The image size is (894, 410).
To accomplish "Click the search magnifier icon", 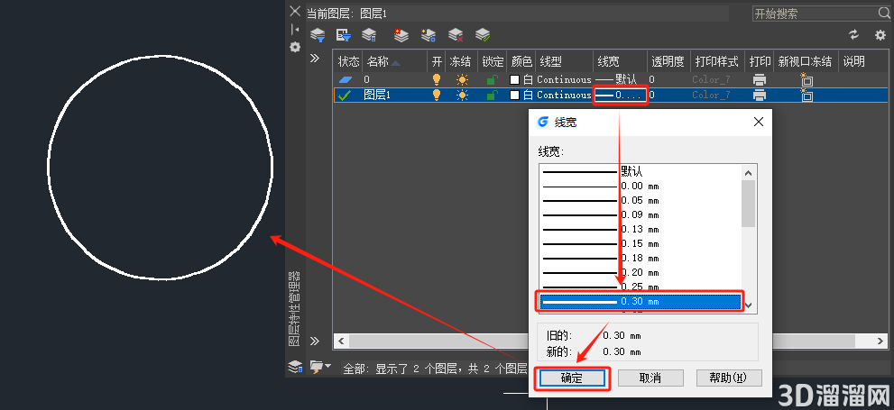I will [x=884, y=14].
